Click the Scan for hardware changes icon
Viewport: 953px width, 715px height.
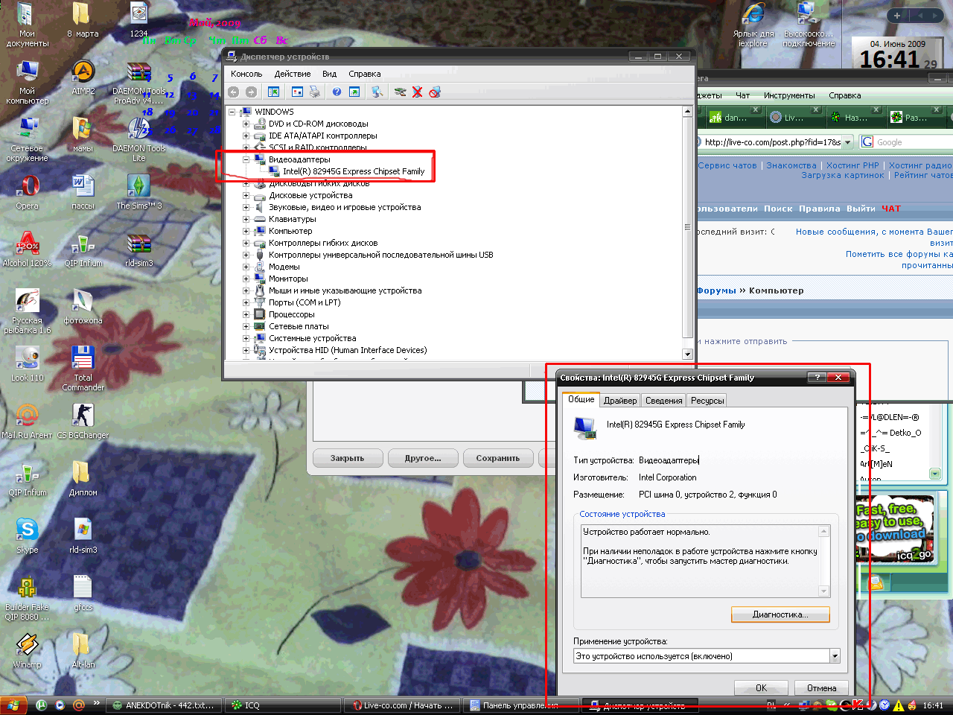coord(377,92)
